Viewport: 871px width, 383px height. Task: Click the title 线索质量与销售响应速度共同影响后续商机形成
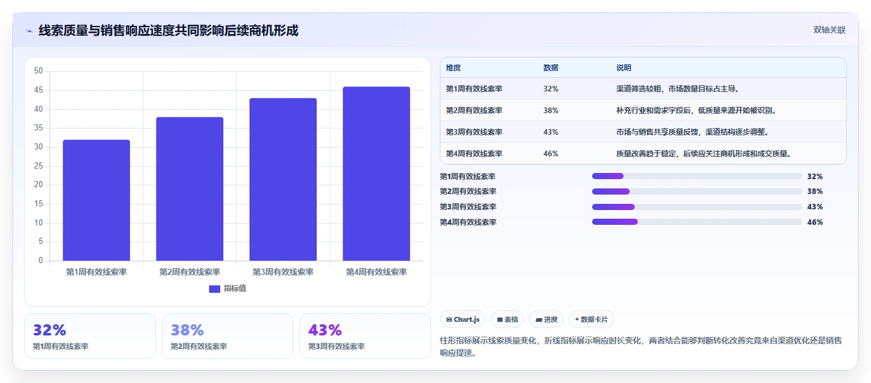168,31
